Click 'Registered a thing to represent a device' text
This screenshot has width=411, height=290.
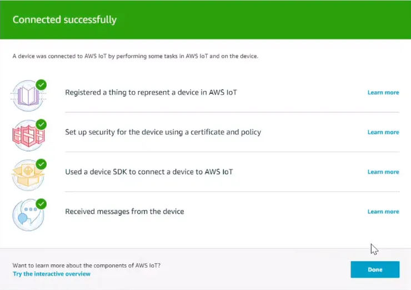(x=151, y=93)
